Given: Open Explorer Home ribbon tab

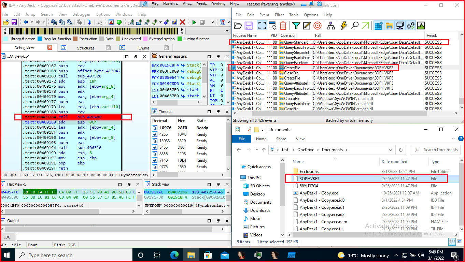Looking at the screenshot, I should click(261, 139).
